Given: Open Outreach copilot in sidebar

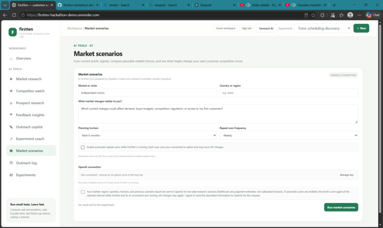Looking at the screenshot, I should tap(31, 127).
